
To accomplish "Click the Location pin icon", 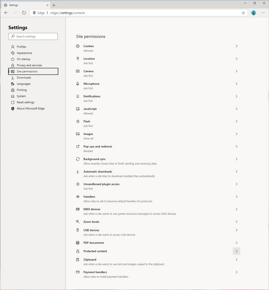I will click(x=78, y=59).
